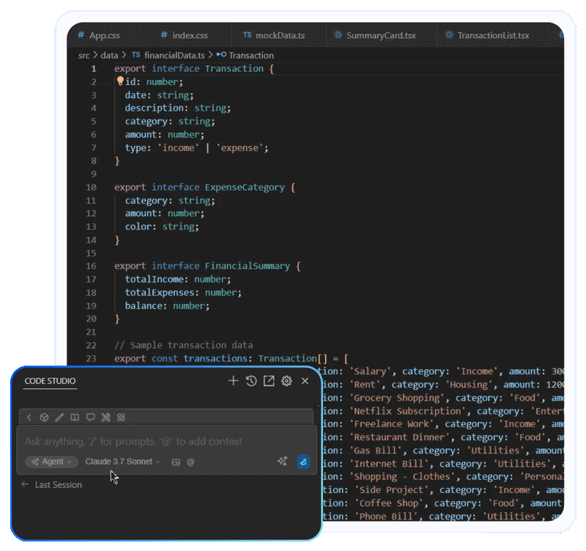Open chat history clock icon
This screenshot has width=586, height=551.
(251, 381)
